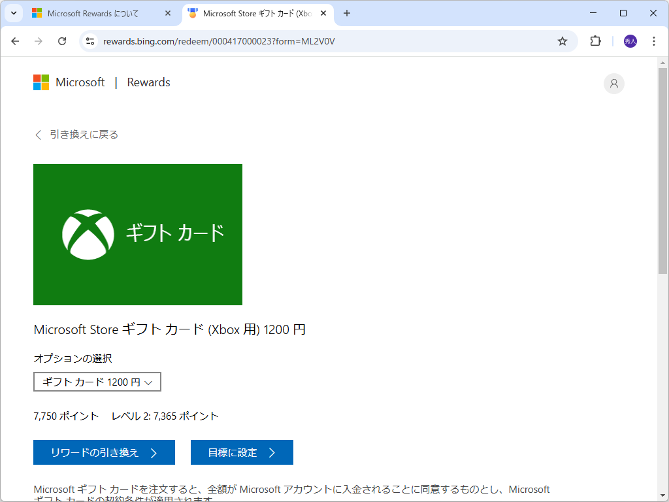The height and width of the screenshot is (502, 669).
Task: Bookmark this page with the star icon
Action: coord(563,41)
